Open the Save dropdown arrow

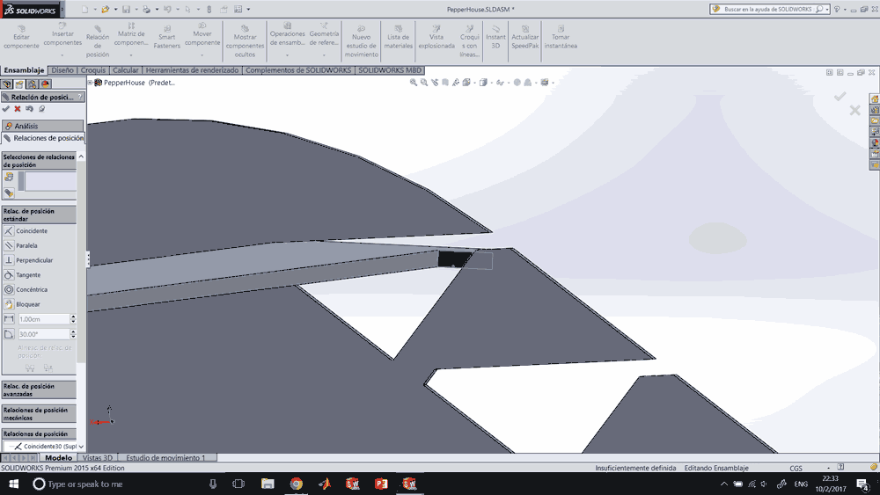(136, 10)
